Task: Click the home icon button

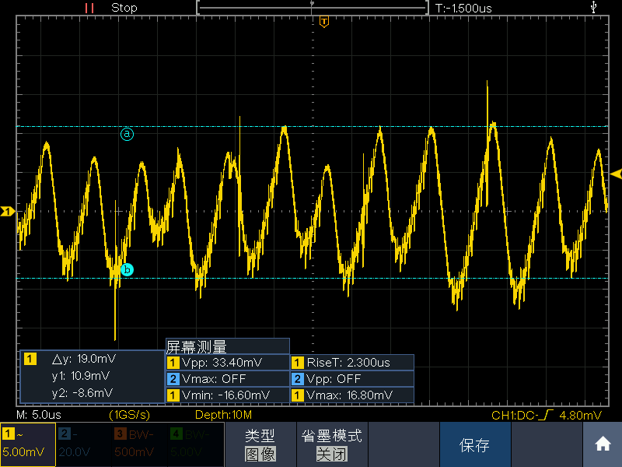Action: (x=602, y=444)
